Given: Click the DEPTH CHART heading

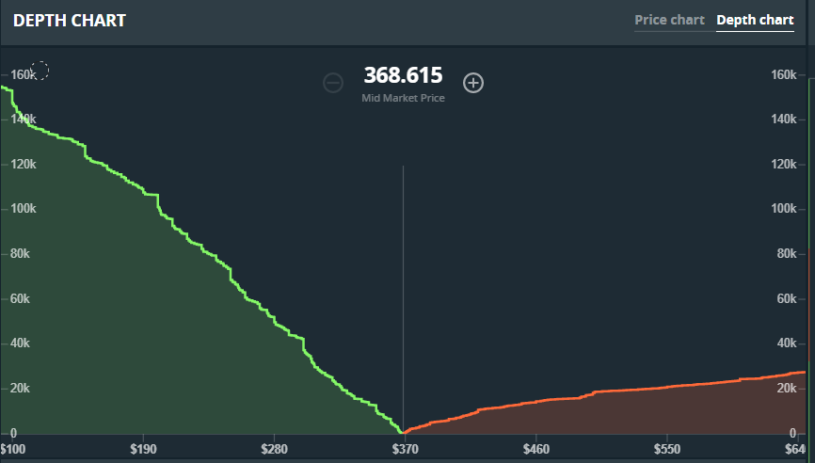Looking at the screenshot, I should click(69, 21).
